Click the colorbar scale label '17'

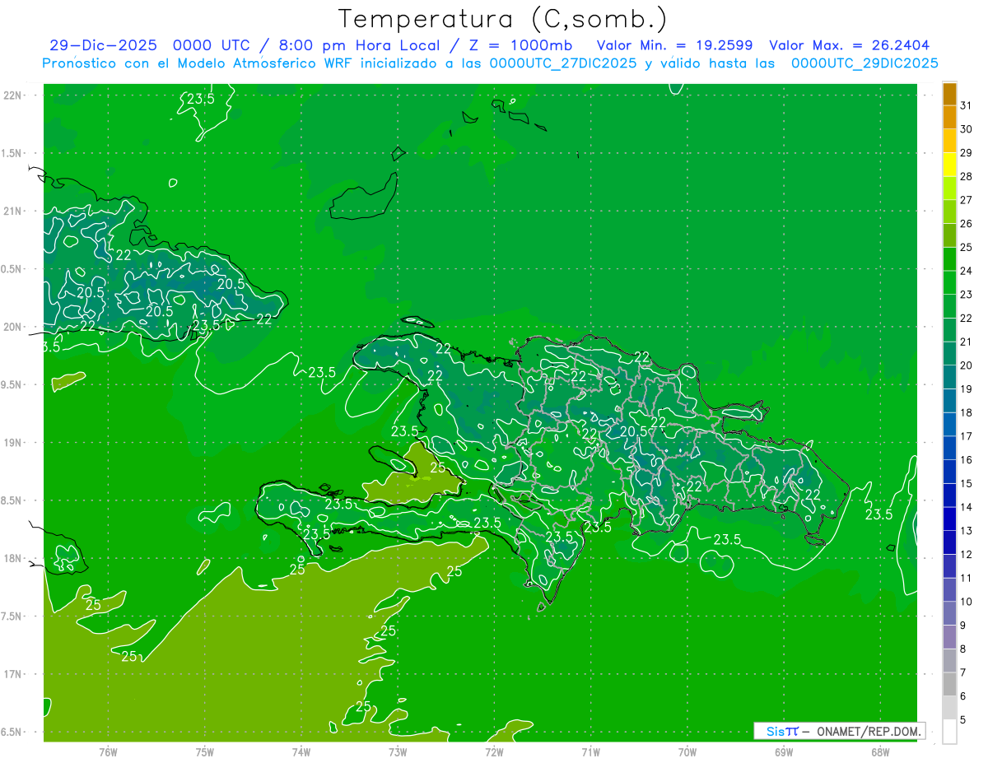(x=967, y=436)
